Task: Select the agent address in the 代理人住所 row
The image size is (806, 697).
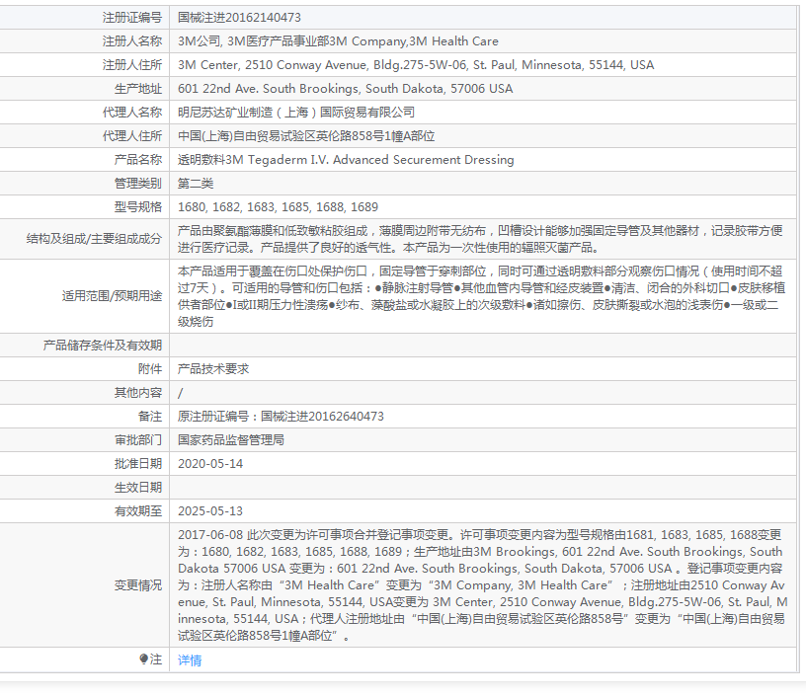Action: tap(306, 136)
